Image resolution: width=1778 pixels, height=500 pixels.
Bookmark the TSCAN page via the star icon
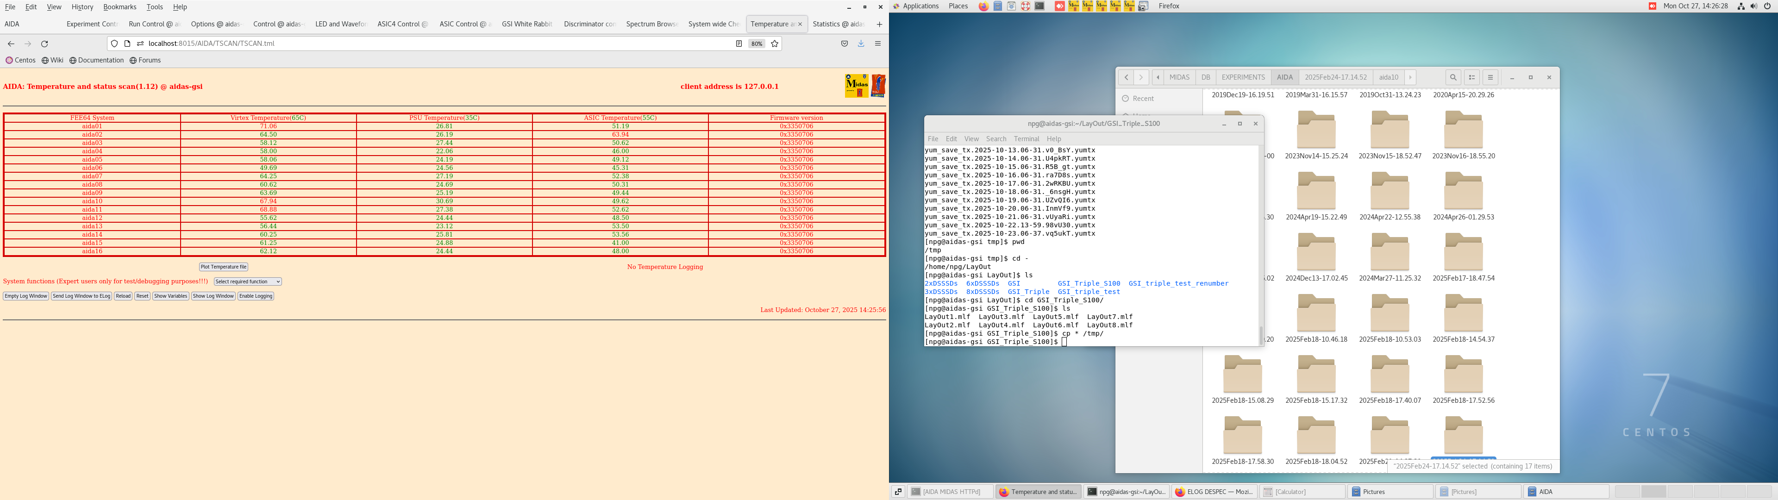(x=775, y=44)
